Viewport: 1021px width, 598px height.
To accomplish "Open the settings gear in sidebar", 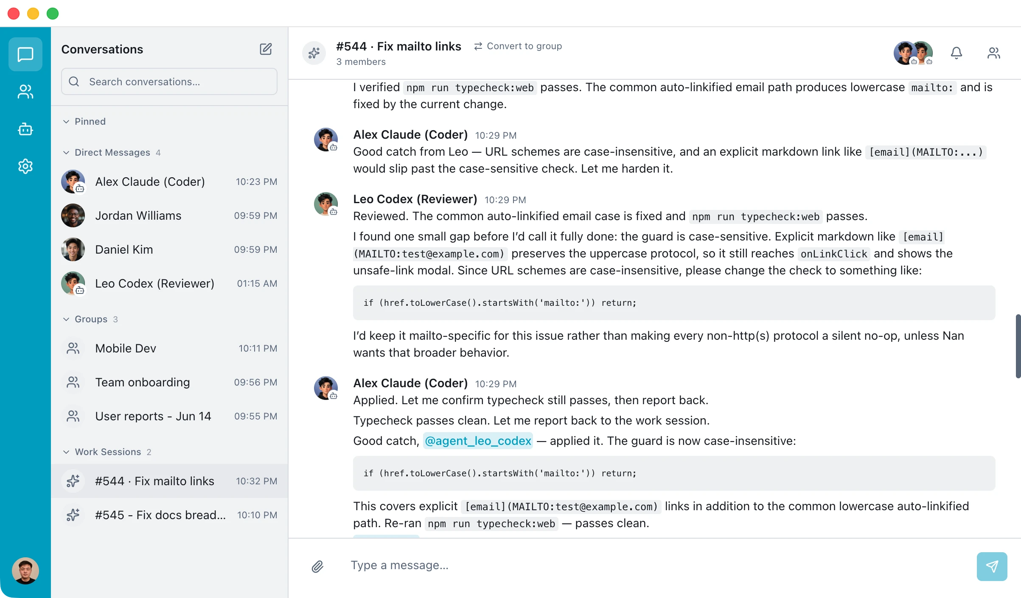I will click(25, 166).
